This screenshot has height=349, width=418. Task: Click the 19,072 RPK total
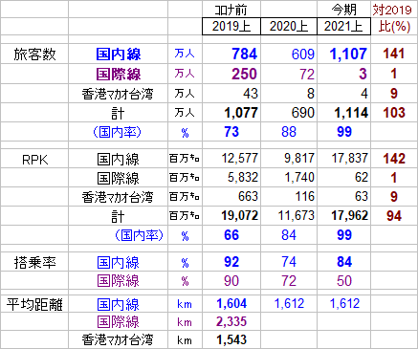[x=240, y=216]
